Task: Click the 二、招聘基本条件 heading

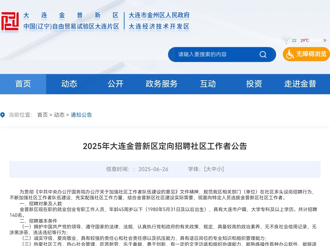Action: (38, 221)
